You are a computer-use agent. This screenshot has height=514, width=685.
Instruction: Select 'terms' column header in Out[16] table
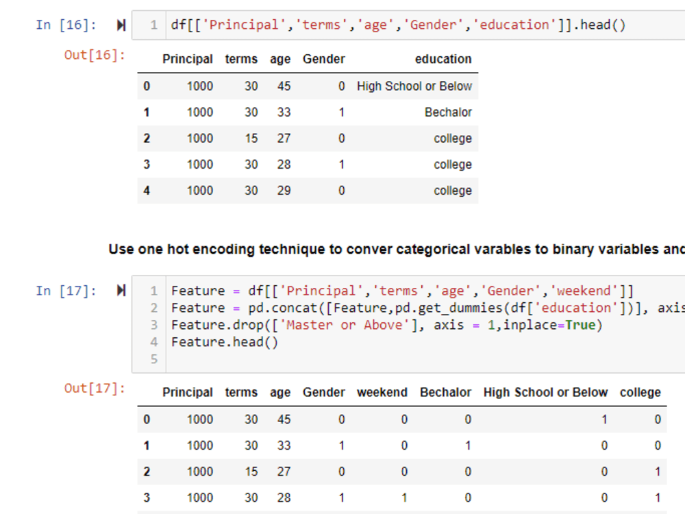(x=241, y=59)
